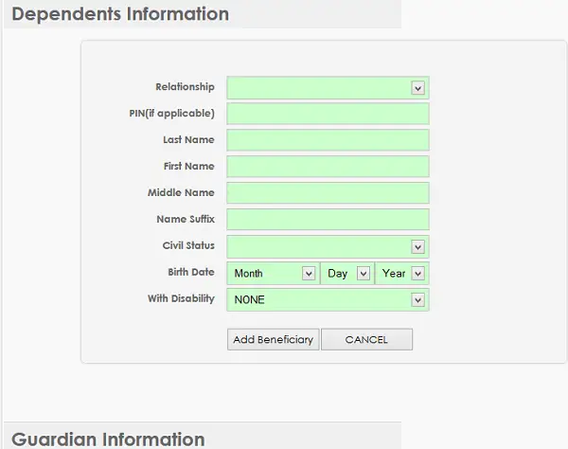
Task: Focus the Last Name text field
Action: pyautogui.click(x=328, y=140)
